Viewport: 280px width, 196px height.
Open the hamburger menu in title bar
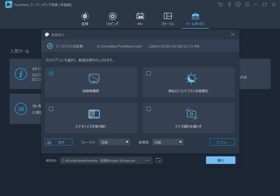click(247, 4)
